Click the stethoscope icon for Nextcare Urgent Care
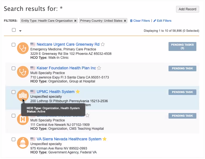The width and height of the screenshot is (205, 159). [x=23, y=48]
